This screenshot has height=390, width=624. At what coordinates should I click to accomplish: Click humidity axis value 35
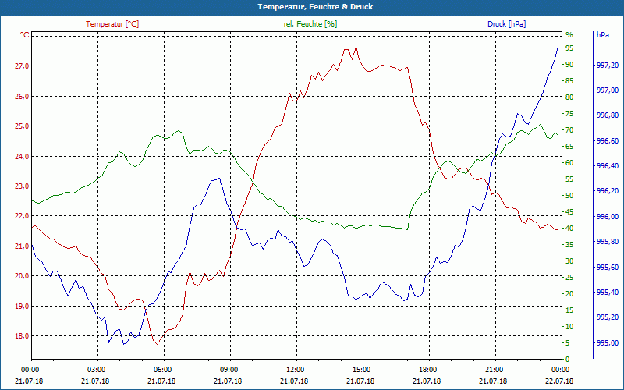coord(569,245)
